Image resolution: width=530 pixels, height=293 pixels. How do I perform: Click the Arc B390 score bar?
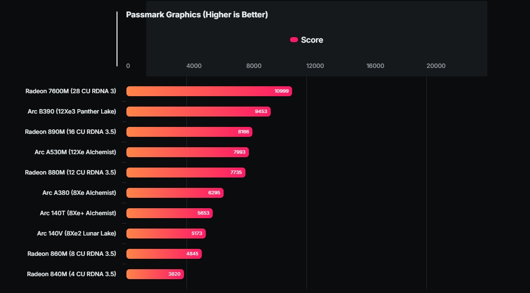(198, 112)
